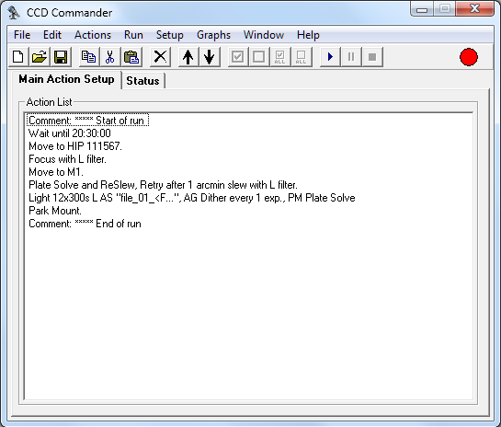Stop the run with the stop button
This screenshot has width=501, height=427.
(372, 57)
